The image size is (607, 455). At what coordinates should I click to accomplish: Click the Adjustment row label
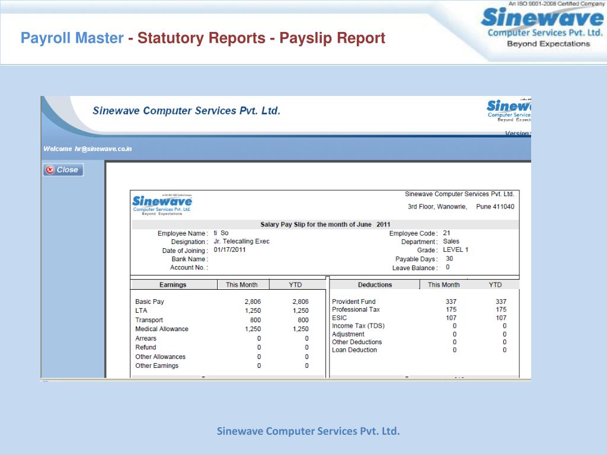348,334
